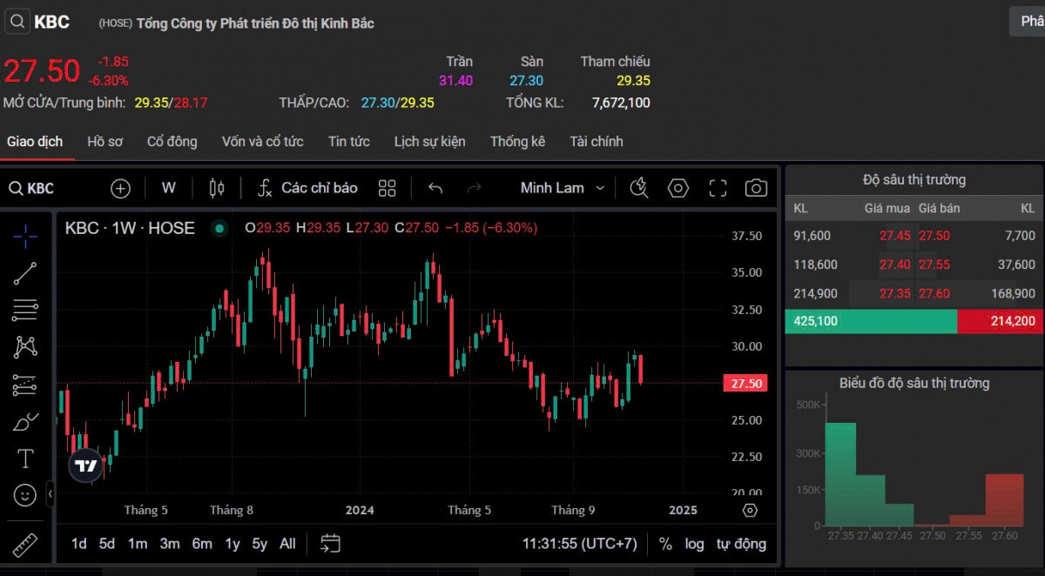Open price scale settings gear below axis
Image resolution: width=1045 pixels, height=576 pixels.
click(x=751, y=510)
